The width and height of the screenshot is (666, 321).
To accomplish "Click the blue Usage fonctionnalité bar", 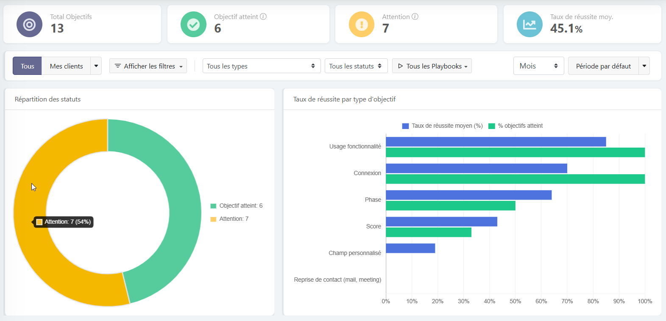I will point(495,142).
